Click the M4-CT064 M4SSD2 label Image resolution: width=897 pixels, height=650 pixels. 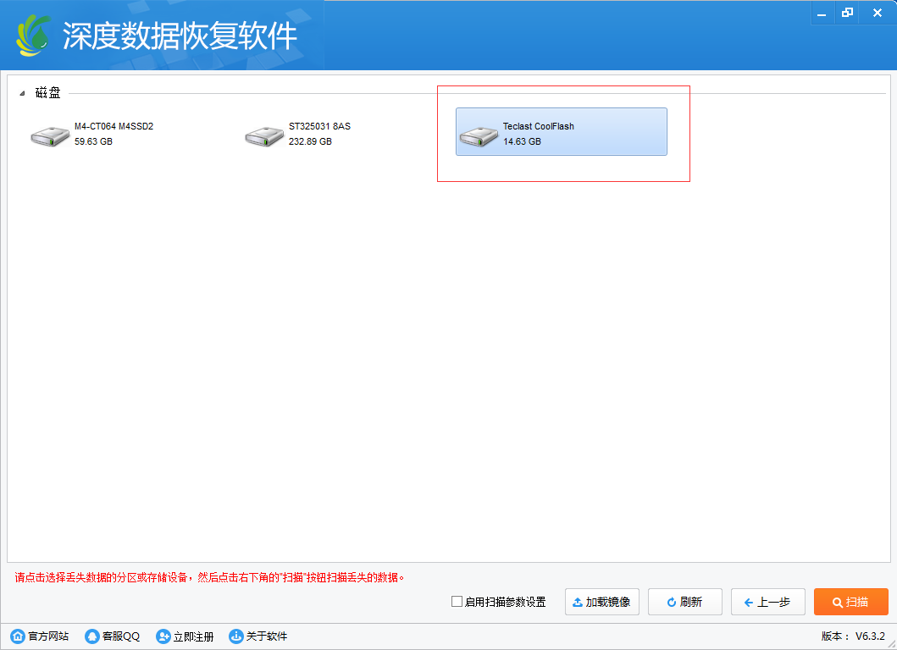click(x=114, y=126)
